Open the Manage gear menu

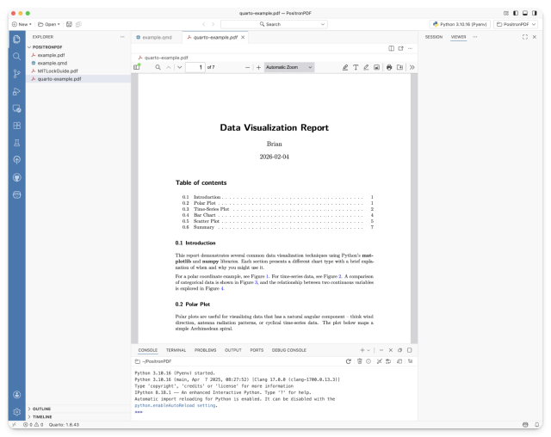pos(16,412)
